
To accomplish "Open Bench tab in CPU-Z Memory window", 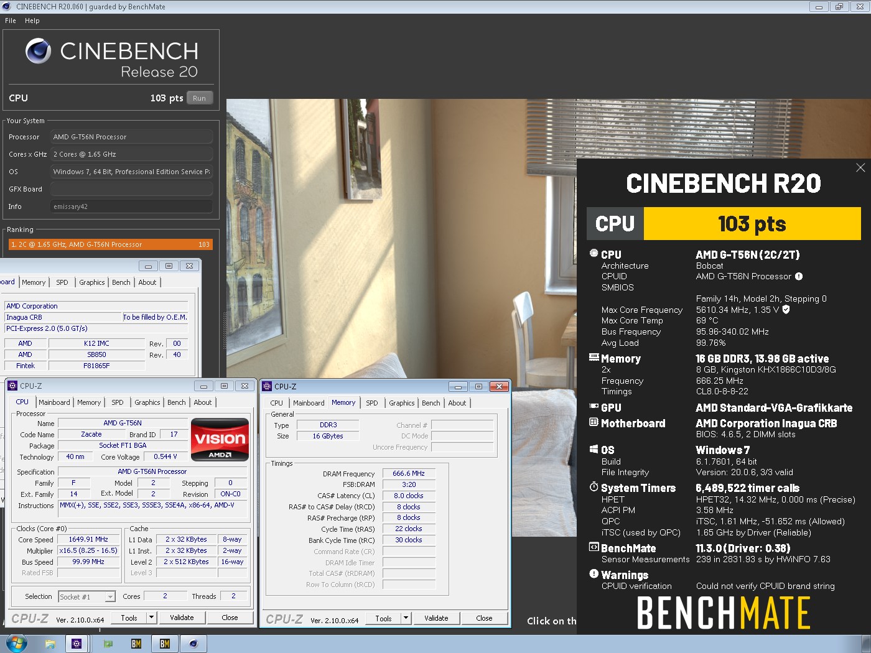I will coord(431,403).
